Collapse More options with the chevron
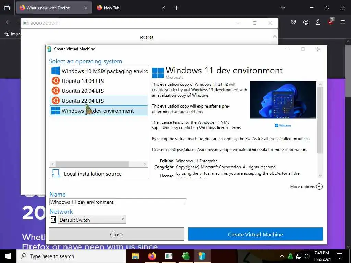The image size is (351, 263). 319,187
